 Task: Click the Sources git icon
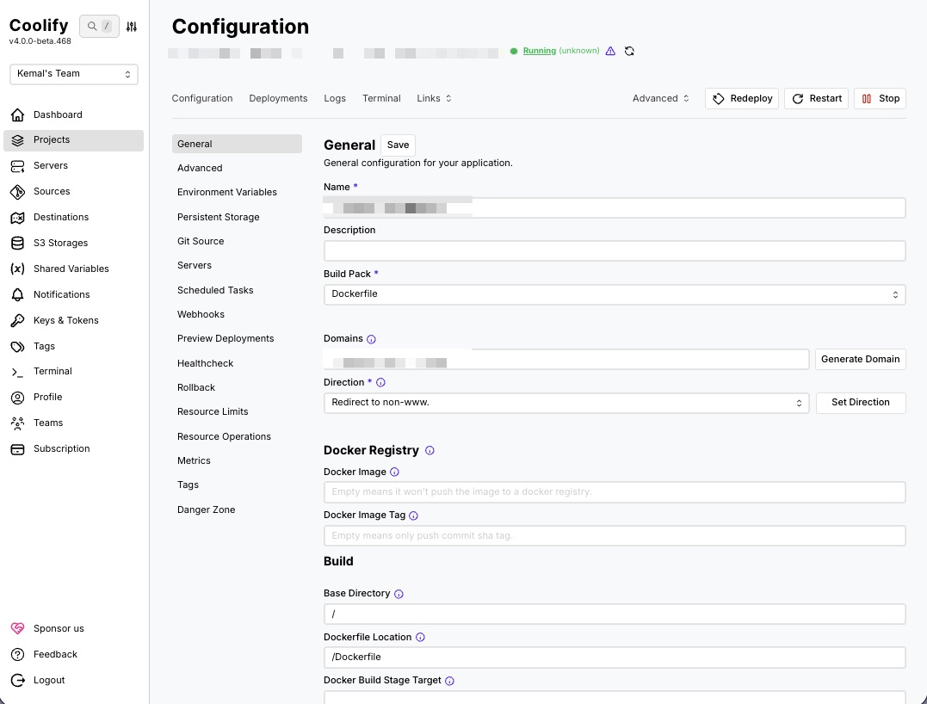coord(18,192)
